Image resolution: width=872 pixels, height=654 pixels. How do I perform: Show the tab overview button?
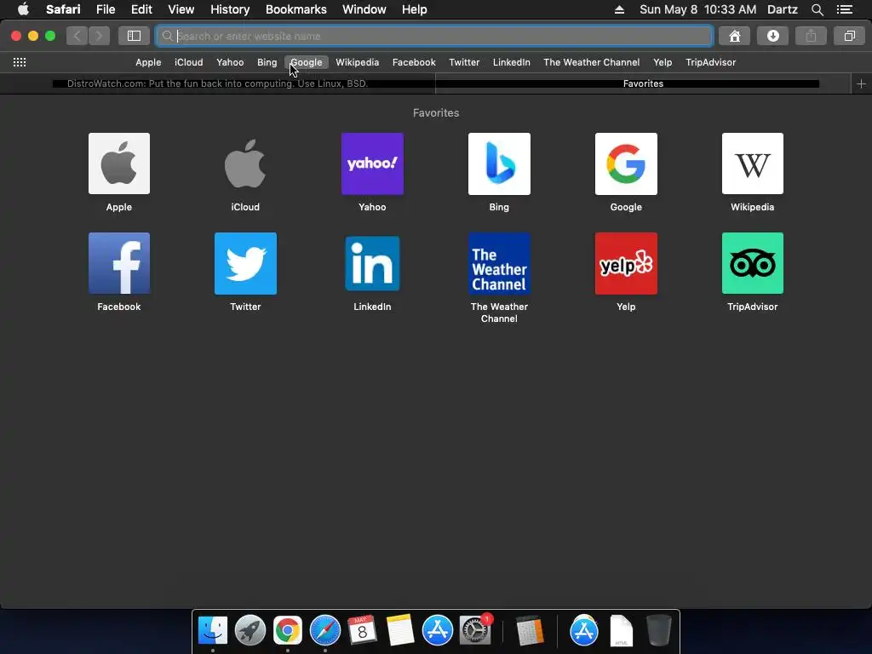[849, 36]
